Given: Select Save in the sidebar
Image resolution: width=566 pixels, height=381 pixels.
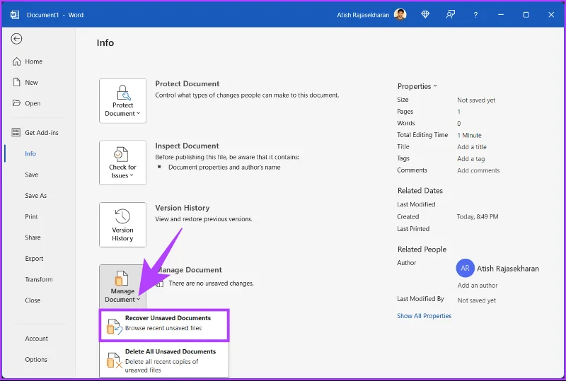Looking at the screenshot, I should coord(31,175).
